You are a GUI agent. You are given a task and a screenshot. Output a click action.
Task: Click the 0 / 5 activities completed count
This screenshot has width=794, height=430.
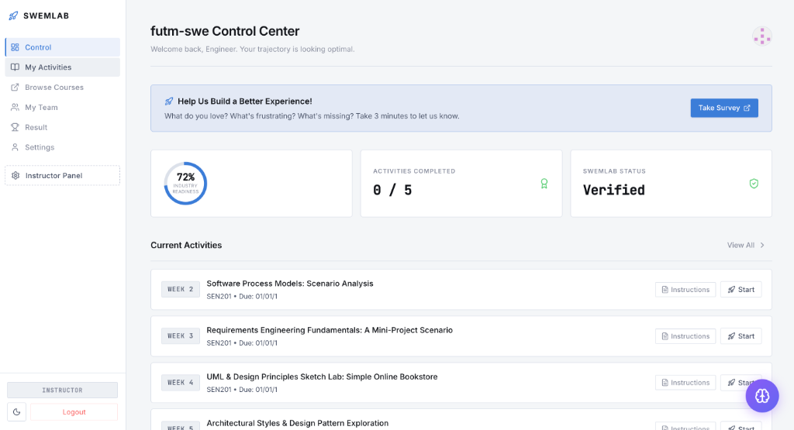coord(392,191)
